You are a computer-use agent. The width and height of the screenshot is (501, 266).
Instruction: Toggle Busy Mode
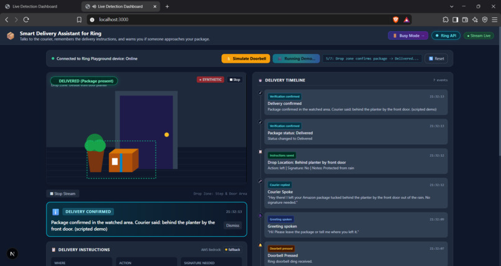coord(408,36)
